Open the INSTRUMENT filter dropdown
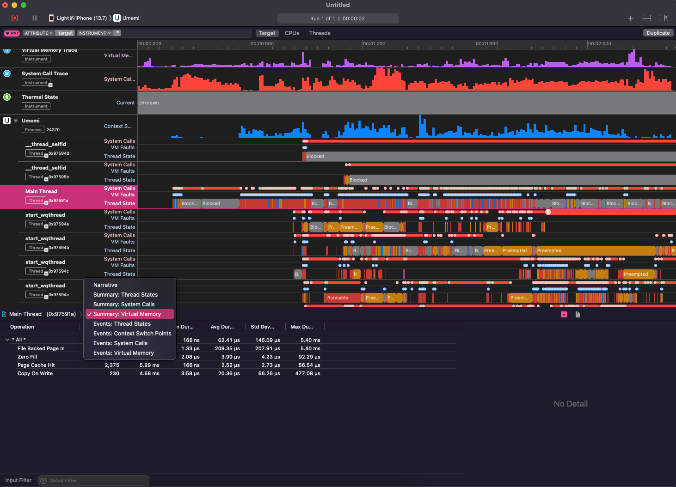The image size is (676, 487). (x=94, y=33)
